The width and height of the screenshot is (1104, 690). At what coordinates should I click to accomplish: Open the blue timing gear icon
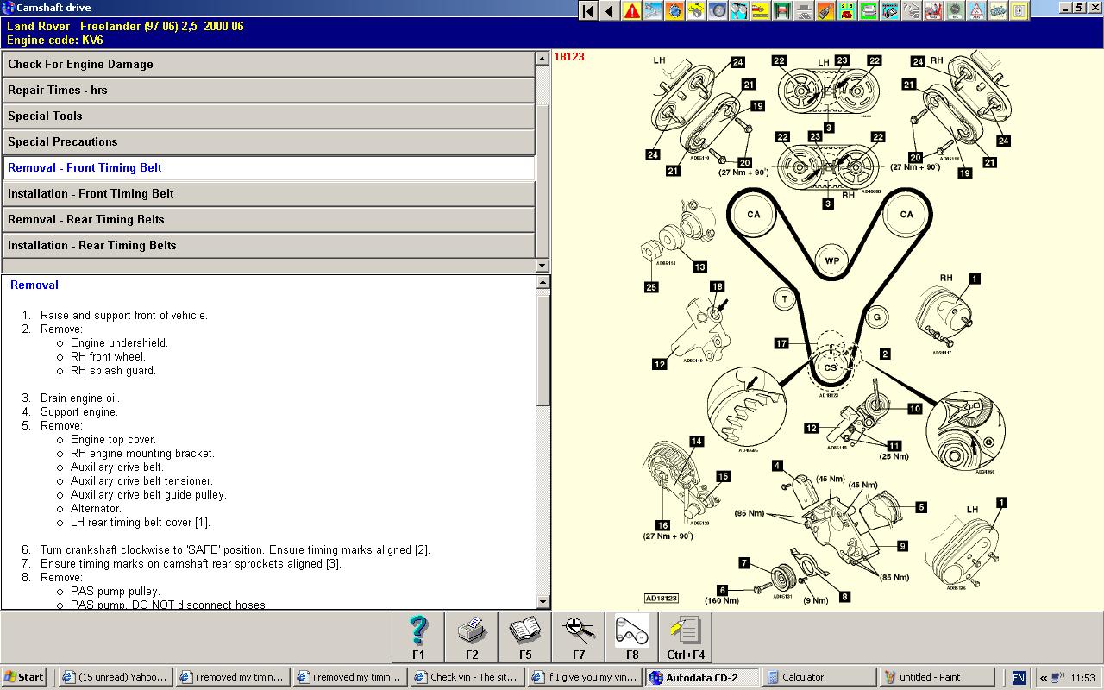click(x=674, y=11)
